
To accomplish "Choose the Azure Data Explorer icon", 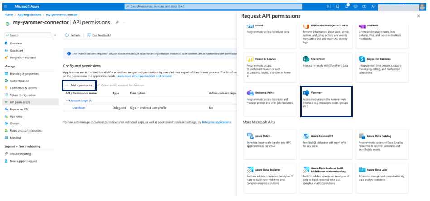I will pos(250,169).
